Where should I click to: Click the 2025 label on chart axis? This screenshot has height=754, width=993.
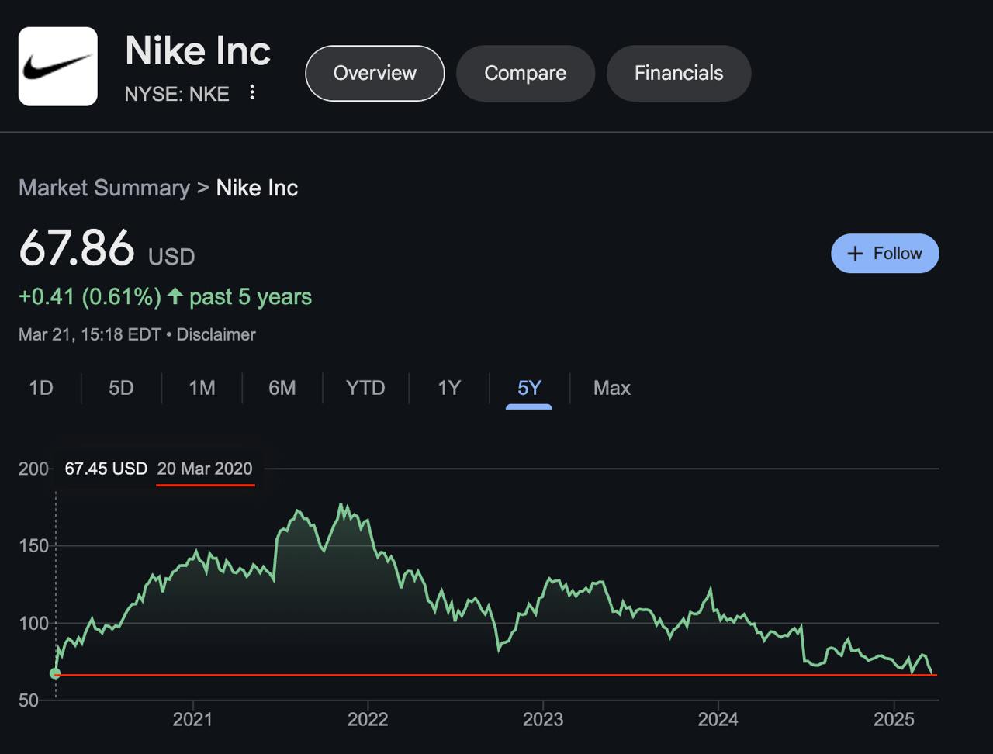tap(894, 719)
